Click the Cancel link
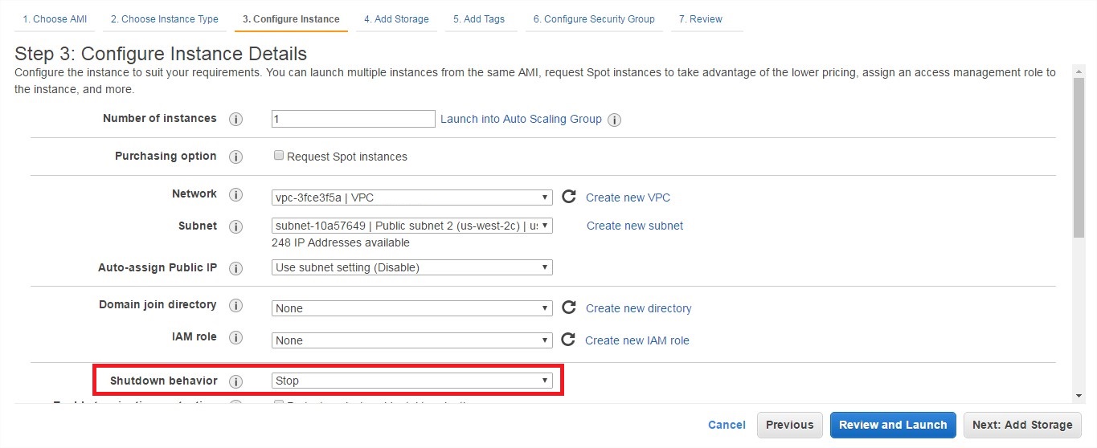Viewport: 1097px width, 448px height. 727,425
